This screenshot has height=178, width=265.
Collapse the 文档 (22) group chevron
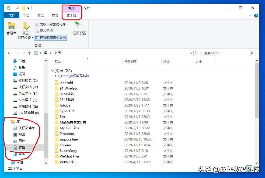pos(53,71)
